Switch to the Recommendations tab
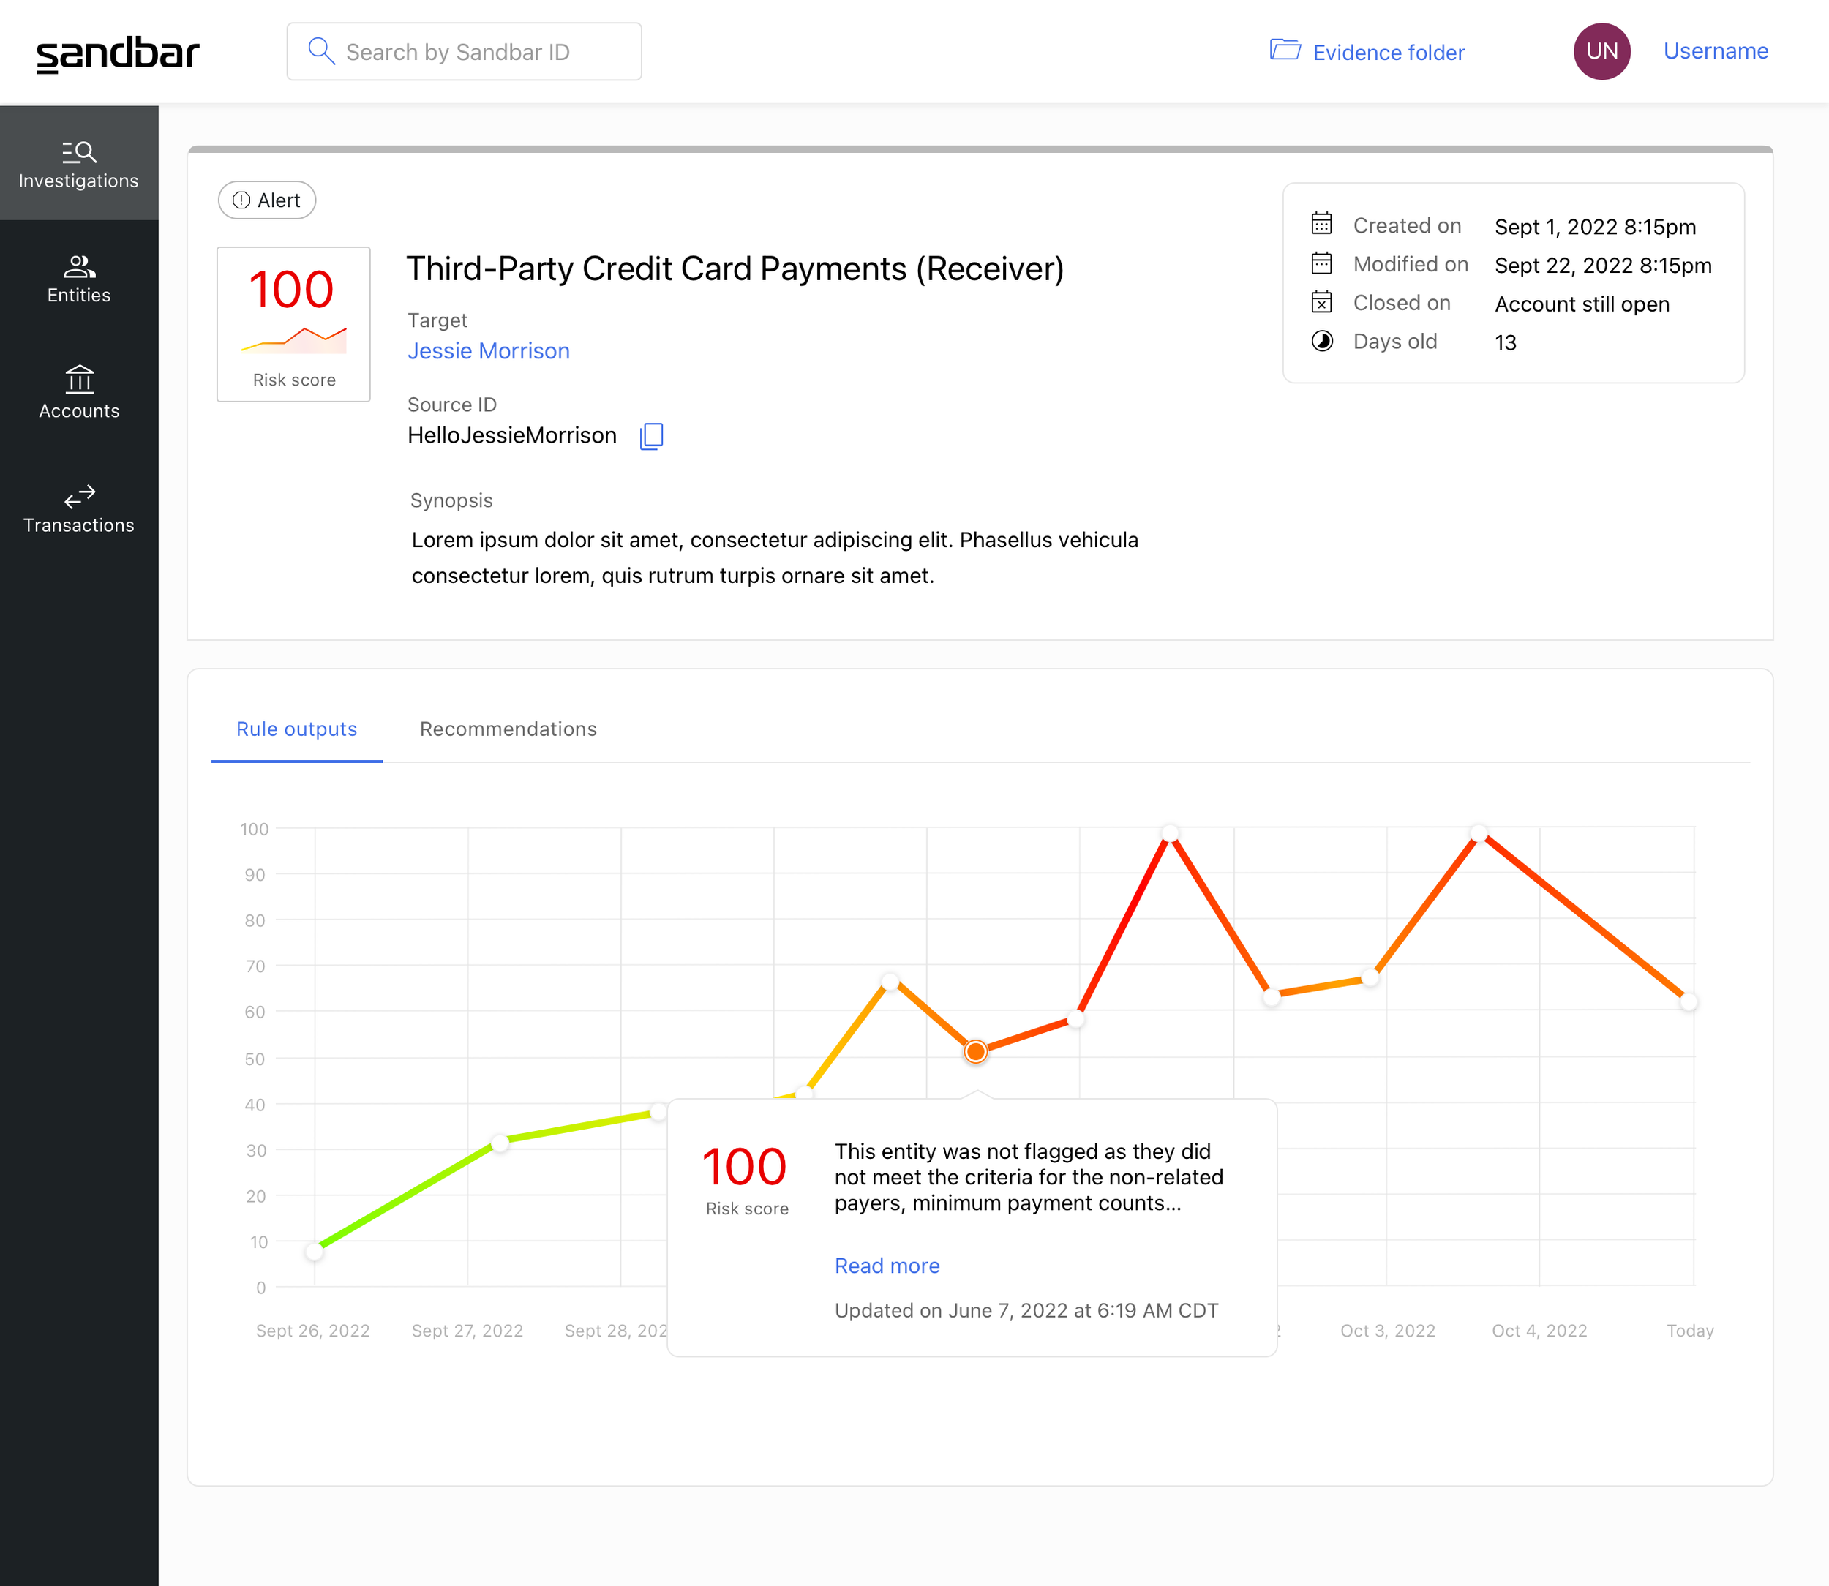This screenshot has height=1586, width=1829. click(x=508, y=729)
